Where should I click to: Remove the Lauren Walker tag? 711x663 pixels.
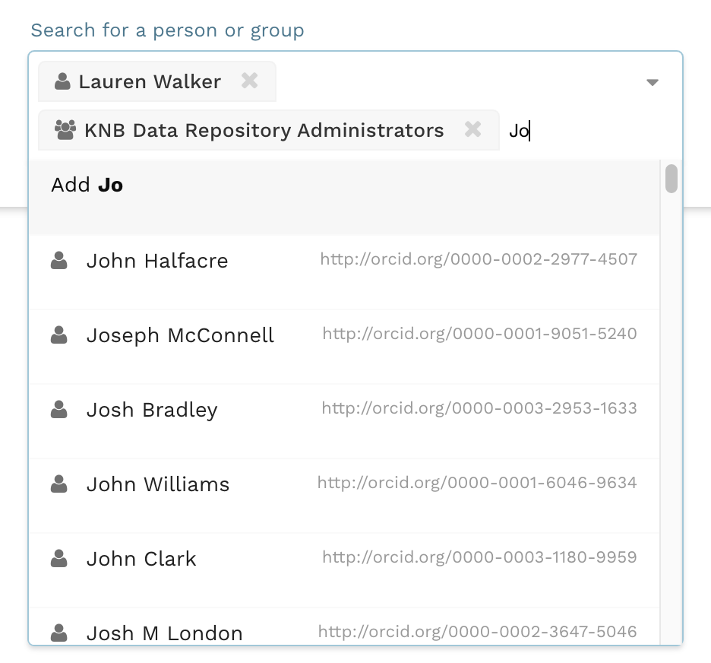pos(249,81)
